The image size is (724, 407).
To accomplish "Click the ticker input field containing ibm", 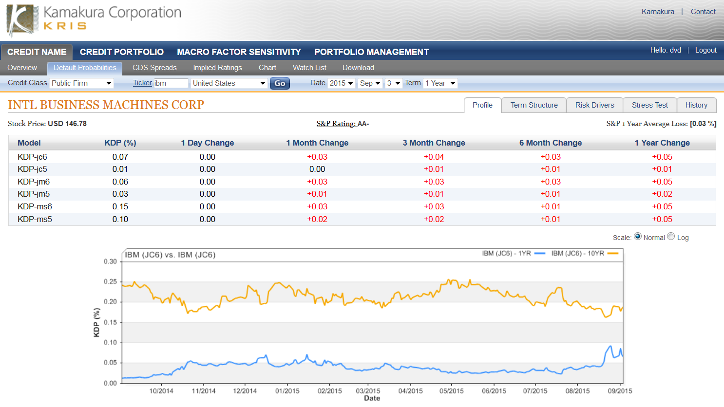I will point(171,83).
